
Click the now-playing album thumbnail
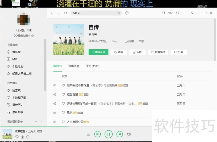coord(8,134)
